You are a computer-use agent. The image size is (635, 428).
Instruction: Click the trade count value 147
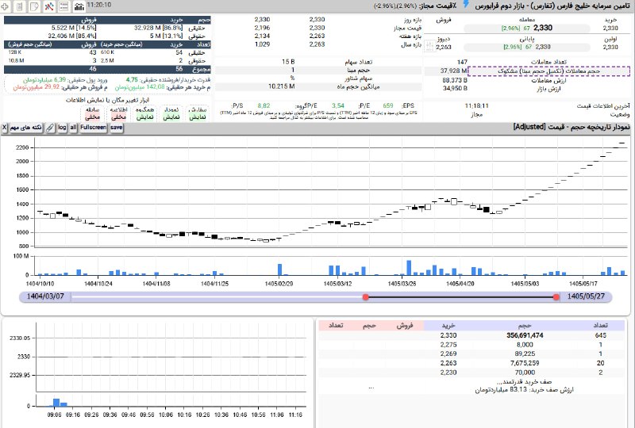click(x=462, y=62)
